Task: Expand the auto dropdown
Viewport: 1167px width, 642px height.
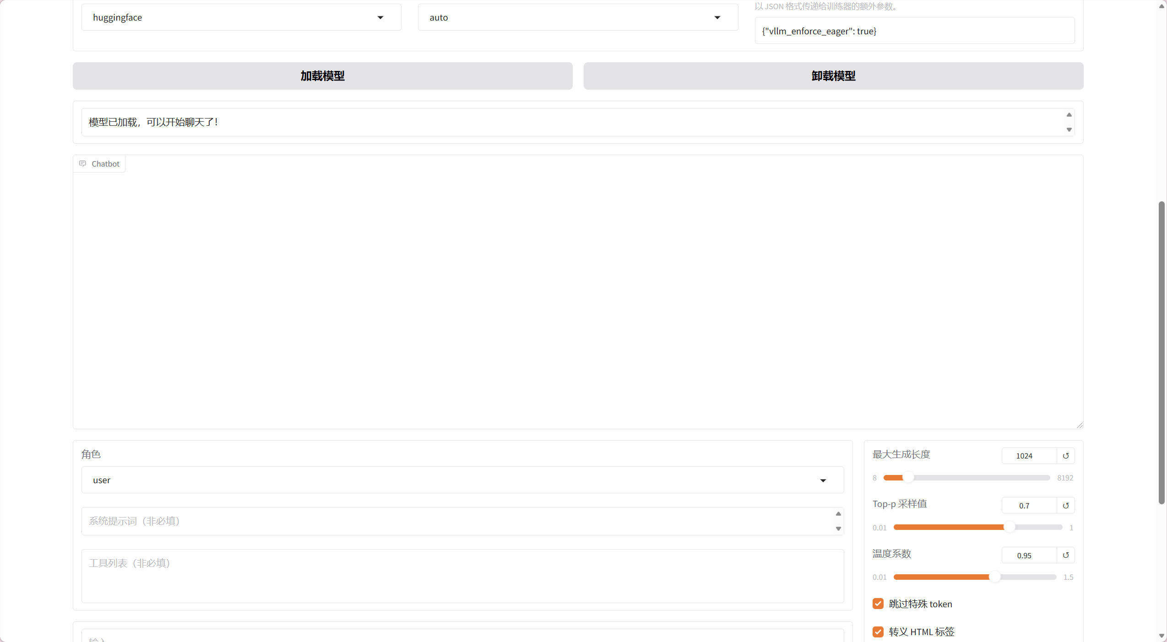Action: click(x=577, y=17)
